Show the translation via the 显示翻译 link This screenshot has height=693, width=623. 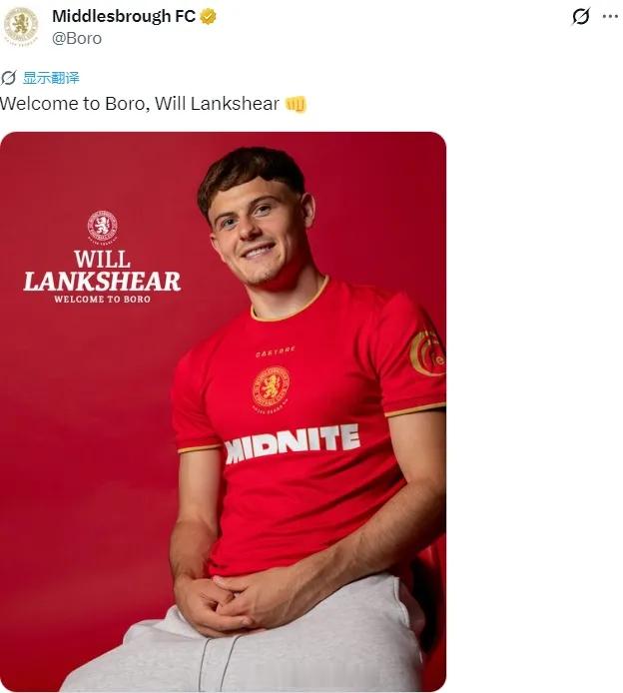51,78
